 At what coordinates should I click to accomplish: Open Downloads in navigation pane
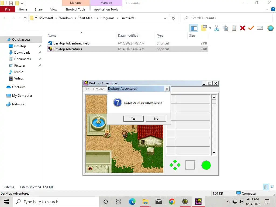point(22,53)
